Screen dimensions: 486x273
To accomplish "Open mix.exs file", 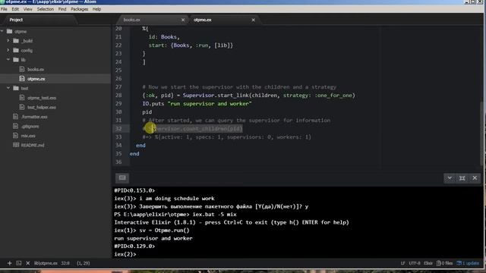I will click(28, 136).
